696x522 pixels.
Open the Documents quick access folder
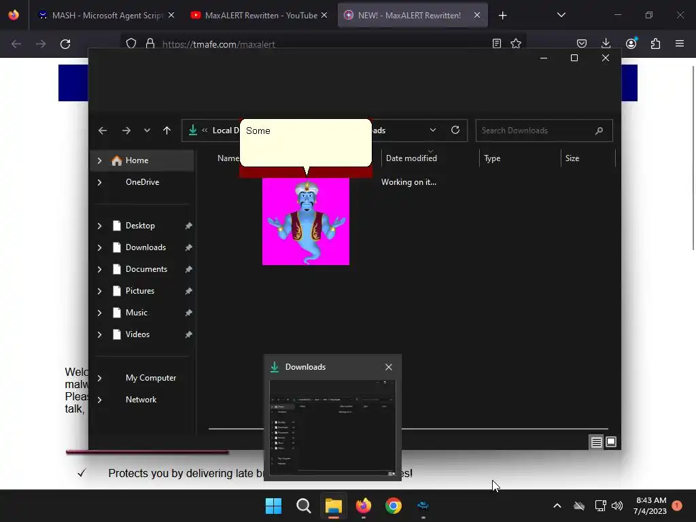(147, 269)
